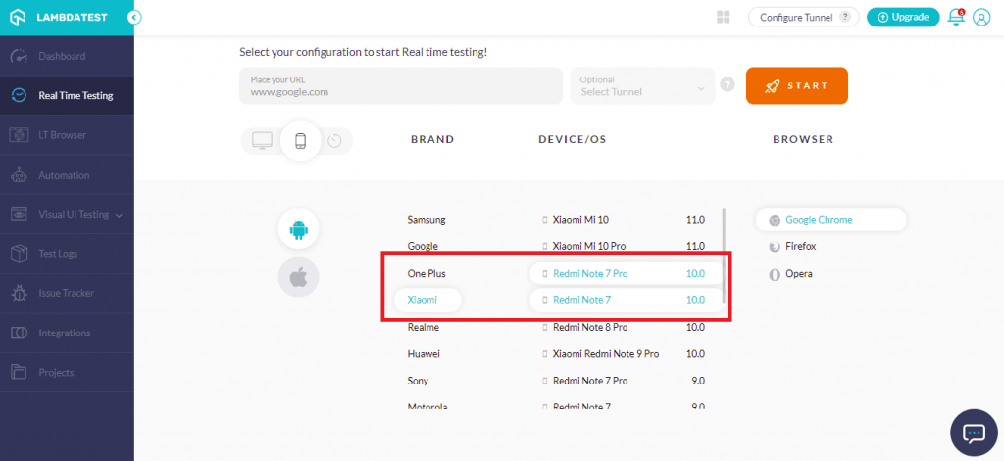Click the tunnel help question icon

[728, 85]
